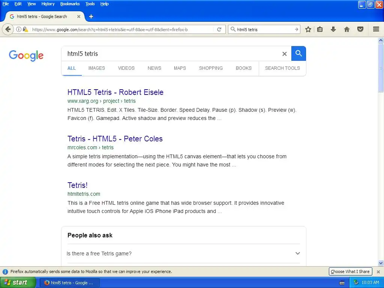
Task: Open SEARCH TOOLS options
Action: (282, 68)
